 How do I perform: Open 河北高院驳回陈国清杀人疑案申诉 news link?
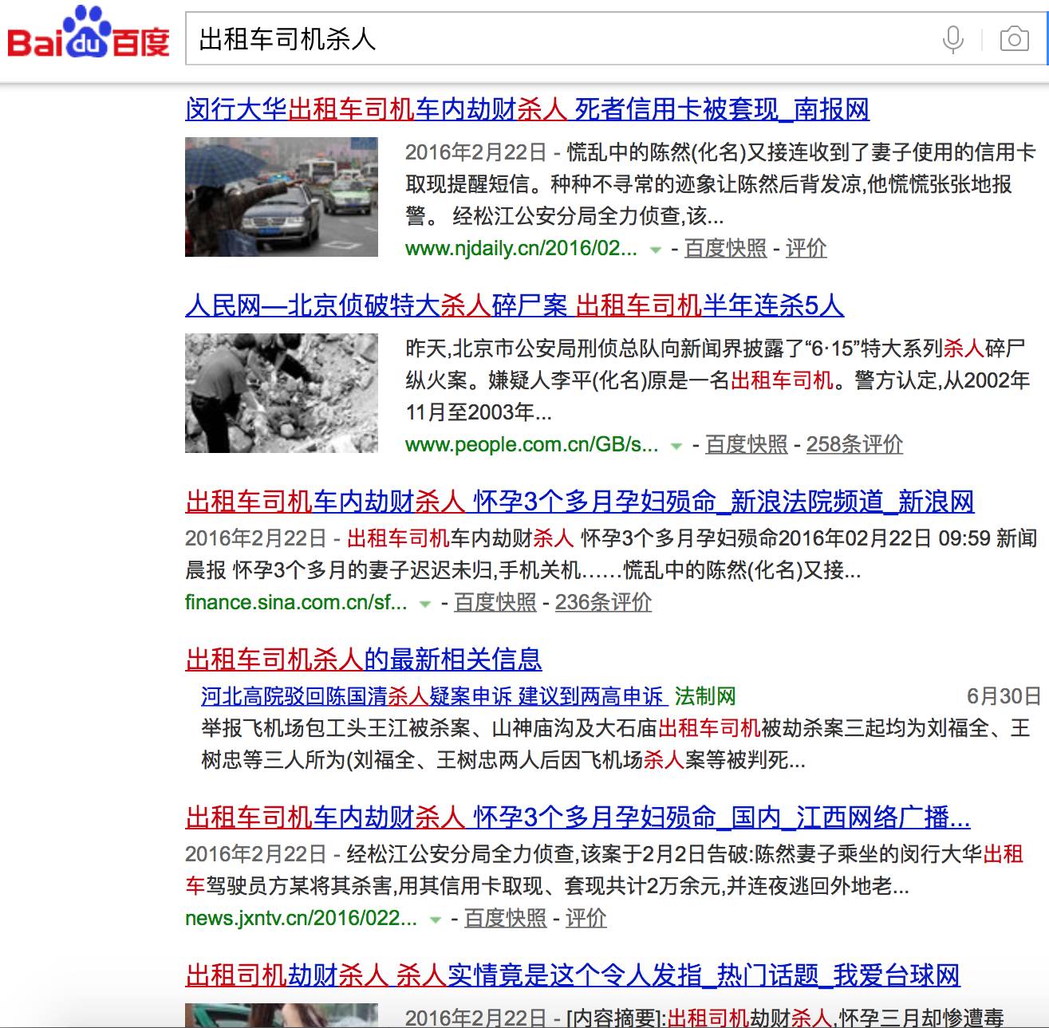coord(433,696)
